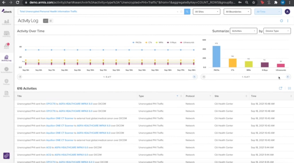Save search with the star icon in search bar
Screen dimensions: 294x163
(181, 11)
